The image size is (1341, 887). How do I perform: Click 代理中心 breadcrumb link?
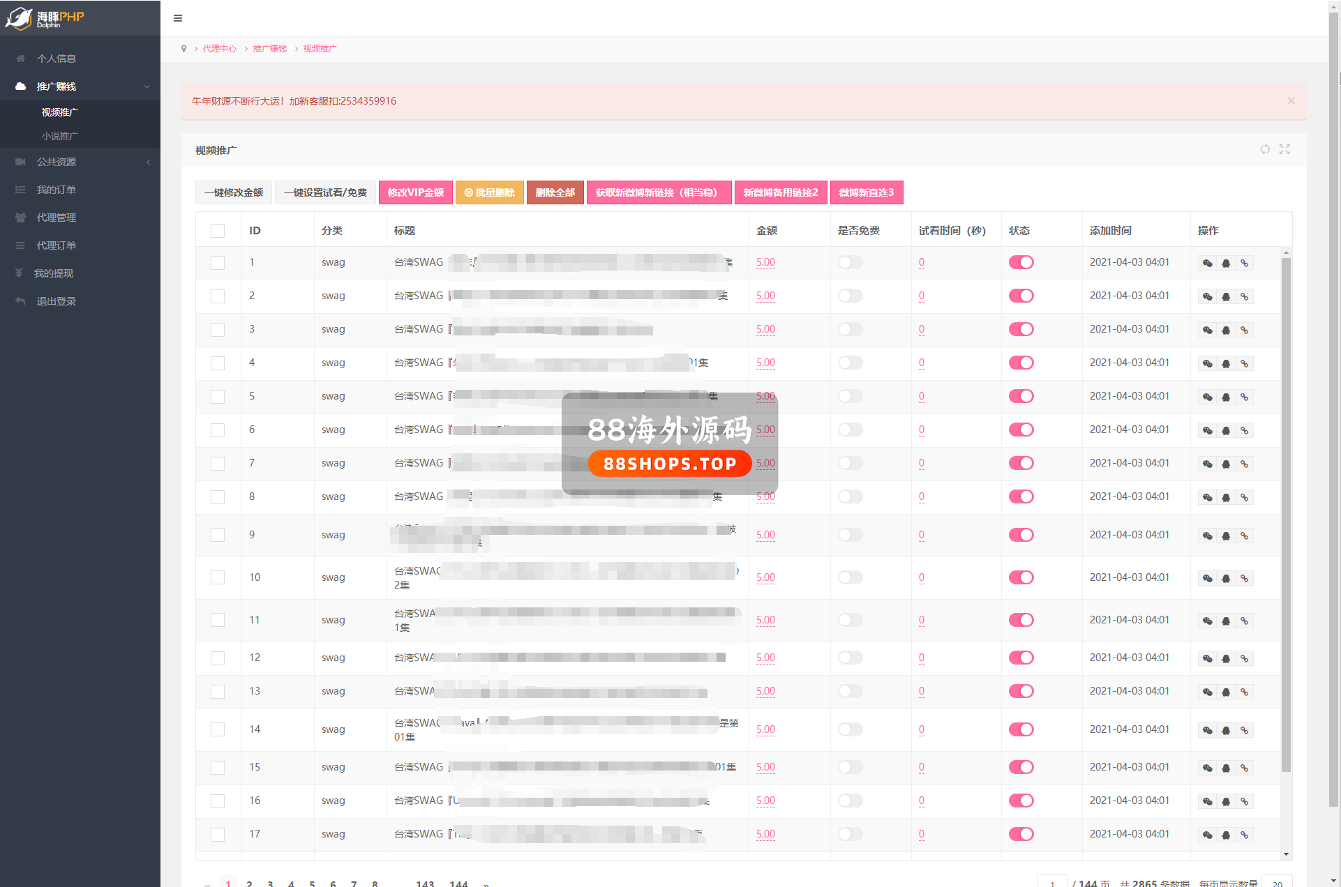(x=220, y=49)
